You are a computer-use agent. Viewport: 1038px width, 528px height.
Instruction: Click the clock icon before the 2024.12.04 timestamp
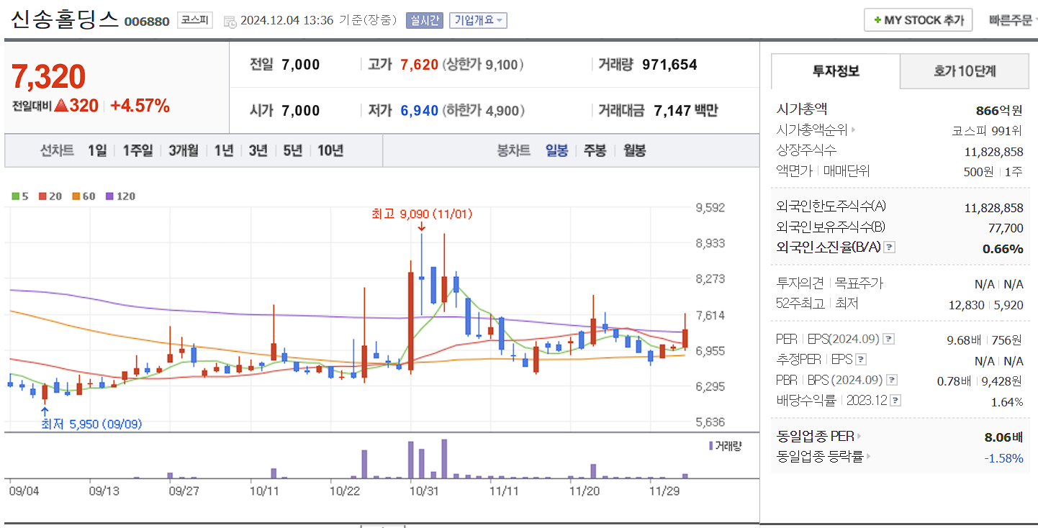pyautogui.click(x=230, y=22)
